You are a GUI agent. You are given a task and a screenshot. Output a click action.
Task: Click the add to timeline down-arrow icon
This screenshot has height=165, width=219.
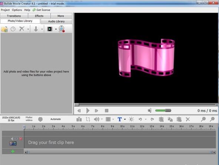click(x=36, y=29)
